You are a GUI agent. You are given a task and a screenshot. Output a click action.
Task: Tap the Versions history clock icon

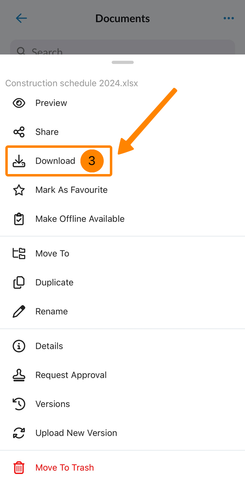[x=19, y=404]
